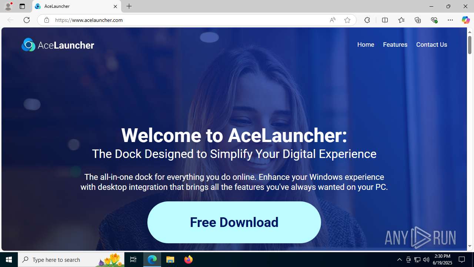Turn on Read aloud
The width and height of the screenshot is (474, 267).
[333, 20]
